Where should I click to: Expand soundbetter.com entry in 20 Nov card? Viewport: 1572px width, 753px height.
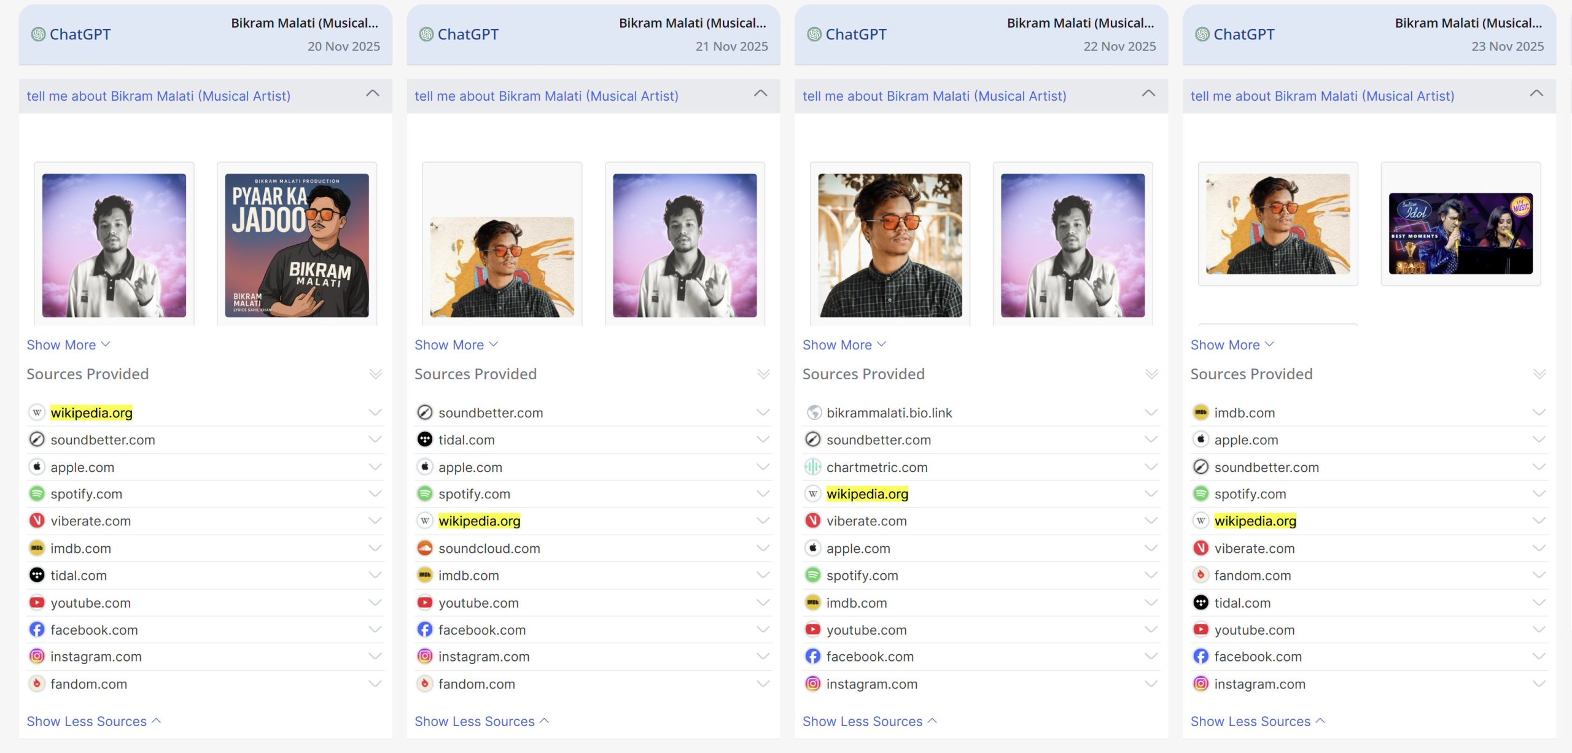click(375, 439)
